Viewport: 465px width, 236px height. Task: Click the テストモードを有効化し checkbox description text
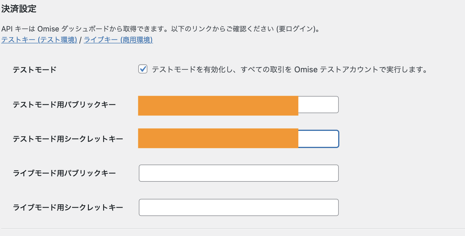coord(289,69)
